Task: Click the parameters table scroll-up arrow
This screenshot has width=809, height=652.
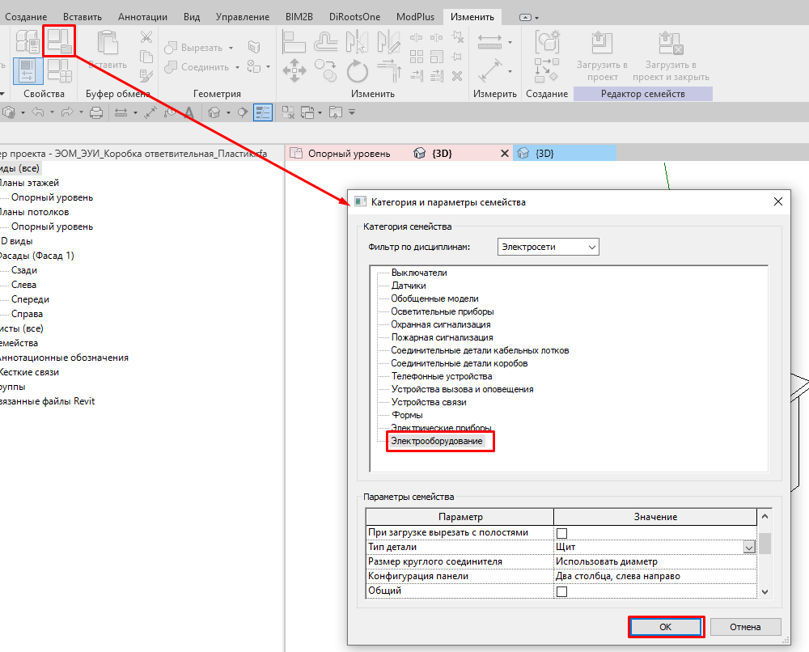Action: pyautogui.click(x=765, y=516)
